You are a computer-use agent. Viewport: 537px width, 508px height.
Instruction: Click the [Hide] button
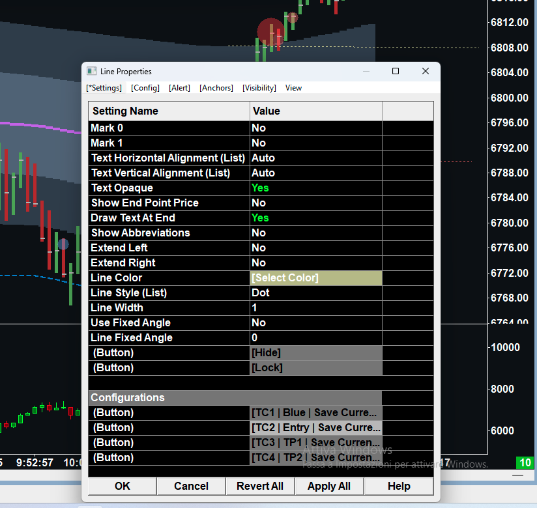pyautogui.click(x=316, y=353)
